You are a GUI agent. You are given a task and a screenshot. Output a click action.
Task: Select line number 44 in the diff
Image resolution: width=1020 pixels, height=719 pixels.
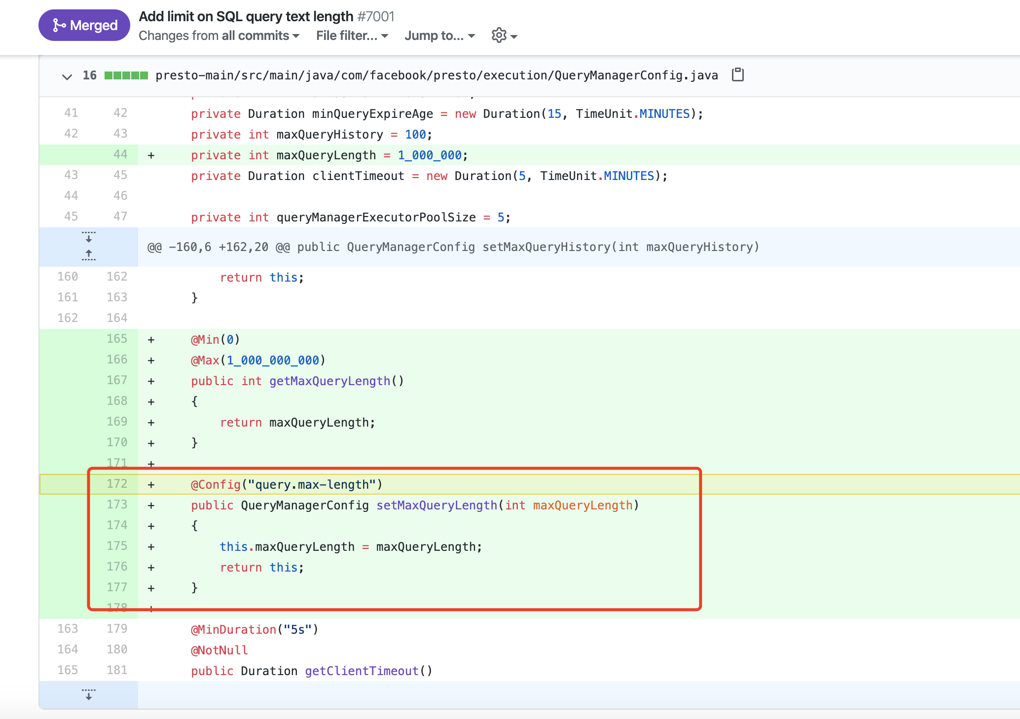(120, 154)
